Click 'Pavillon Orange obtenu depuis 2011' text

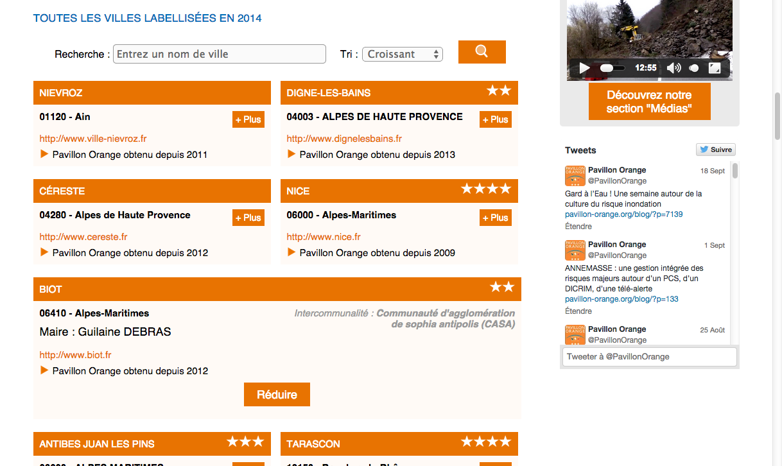click(130, 155)
